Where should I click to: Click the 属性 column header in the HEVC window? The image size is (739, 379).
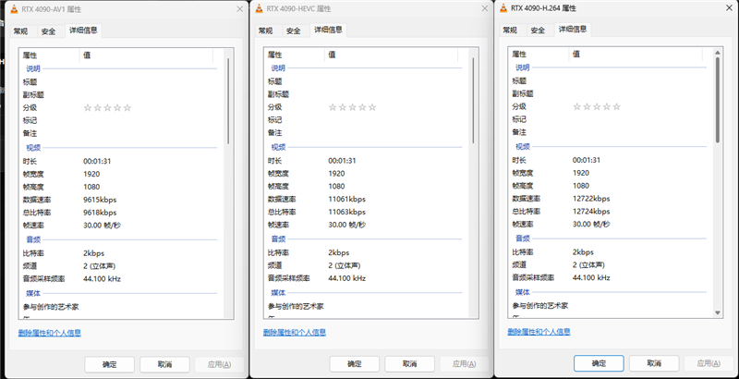[294, 55]
